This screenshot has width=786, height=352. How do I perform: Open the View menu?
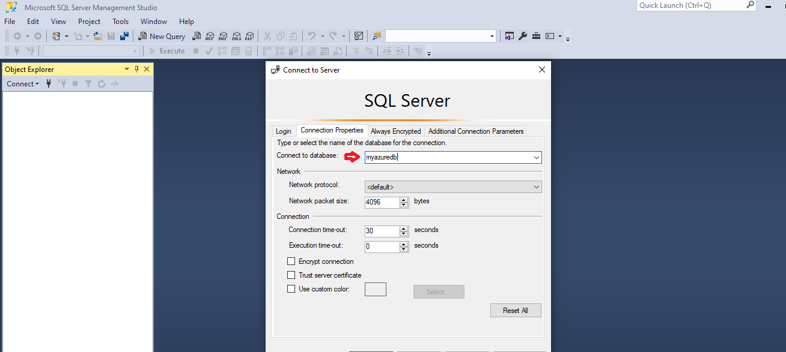pyautogui.click(x=58, y=21)
